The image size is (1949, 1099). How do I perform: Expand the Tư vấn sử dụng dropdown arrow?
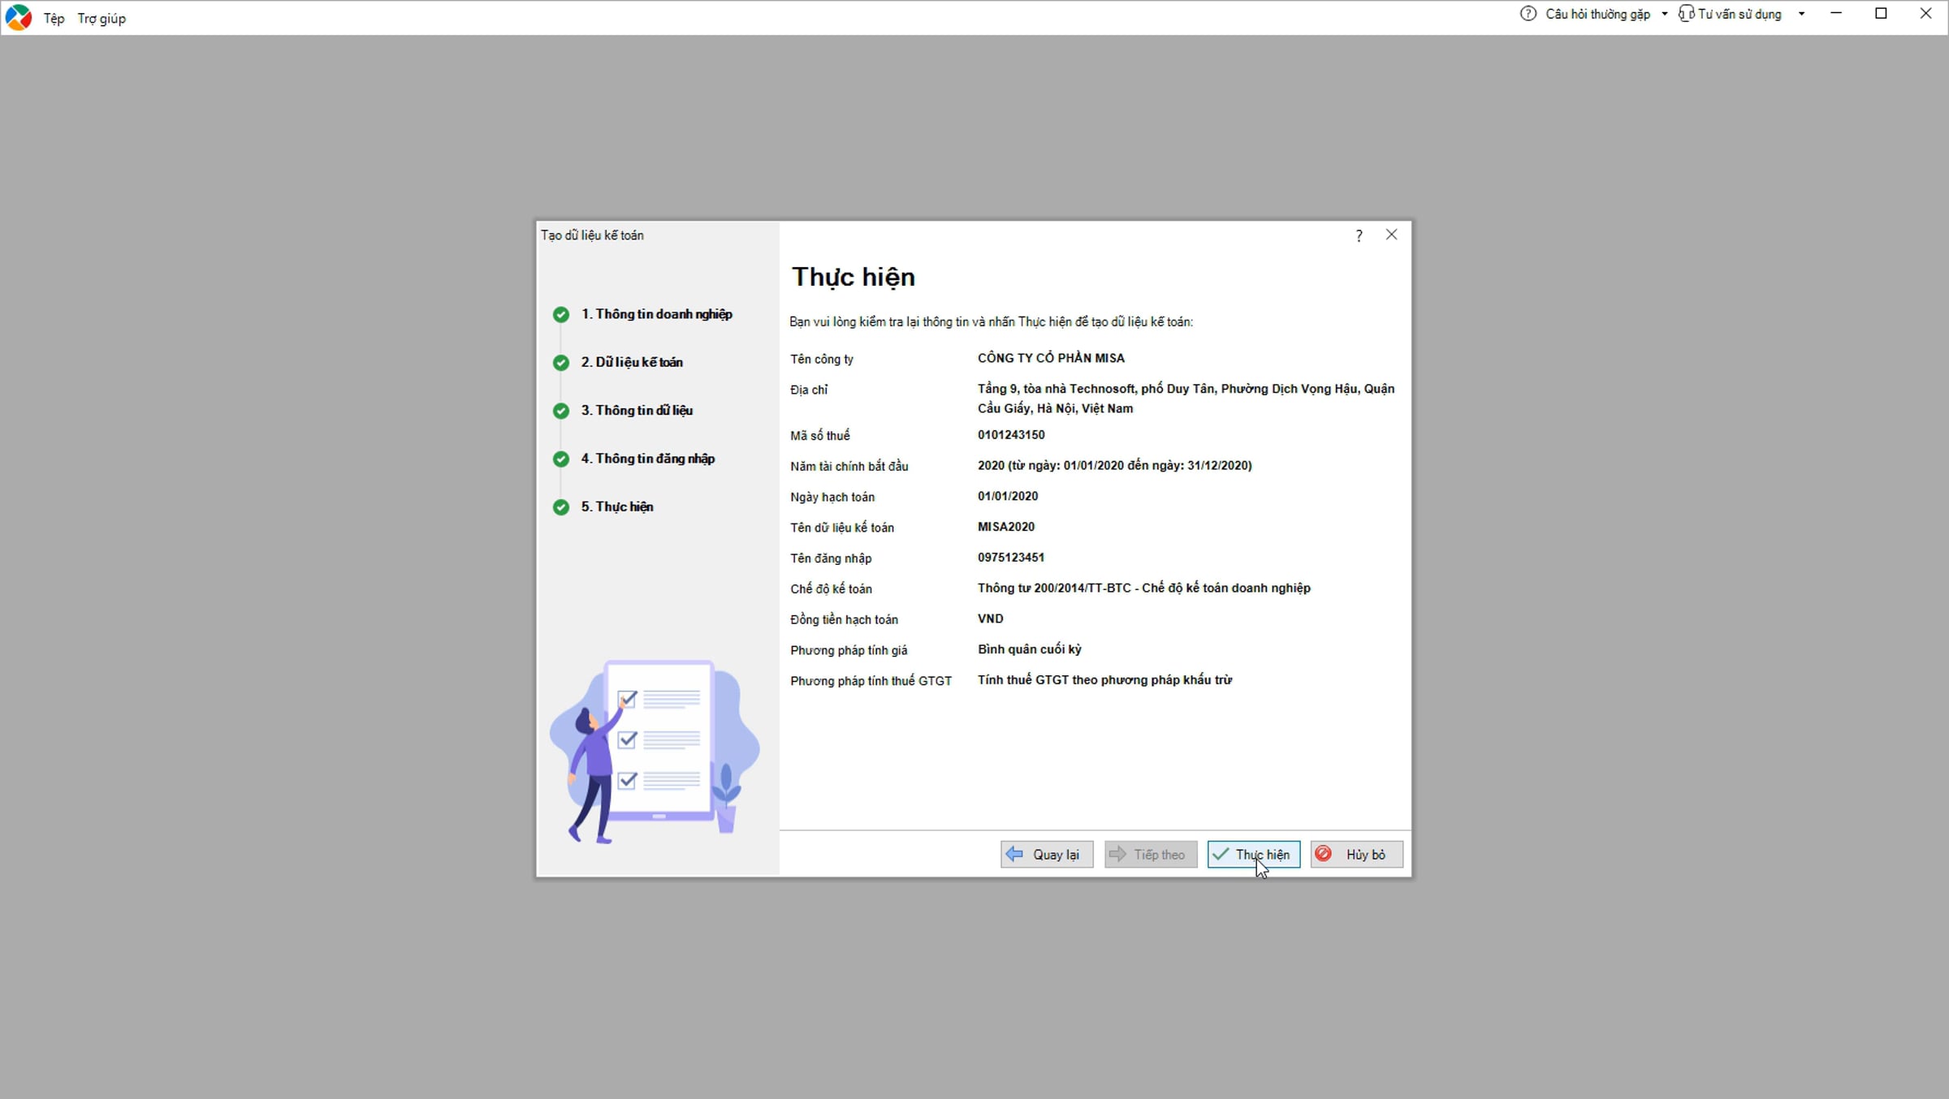click(x=1801, y=14)
